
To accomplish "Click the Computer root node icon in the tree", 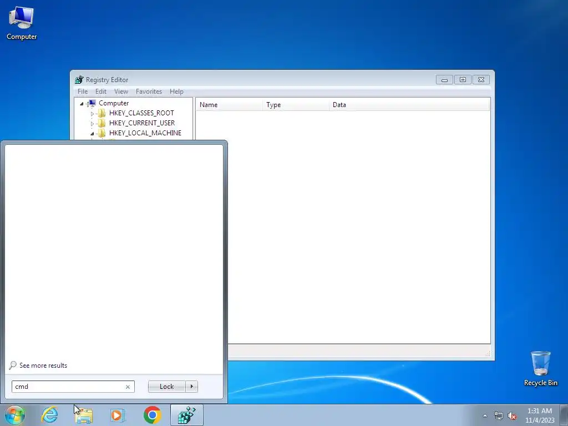I will click(92, 103).
